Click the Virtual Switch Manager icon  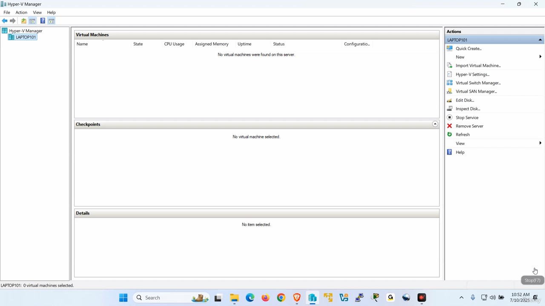click(450, 83)
